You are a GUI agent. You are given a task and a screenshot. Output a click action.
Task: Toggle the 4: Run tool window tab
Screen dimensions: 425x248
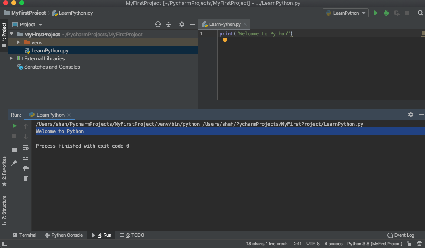pyautogui.click(x=102, y=235)
